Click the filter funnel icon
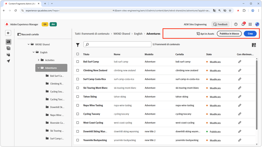 point(78,45)
